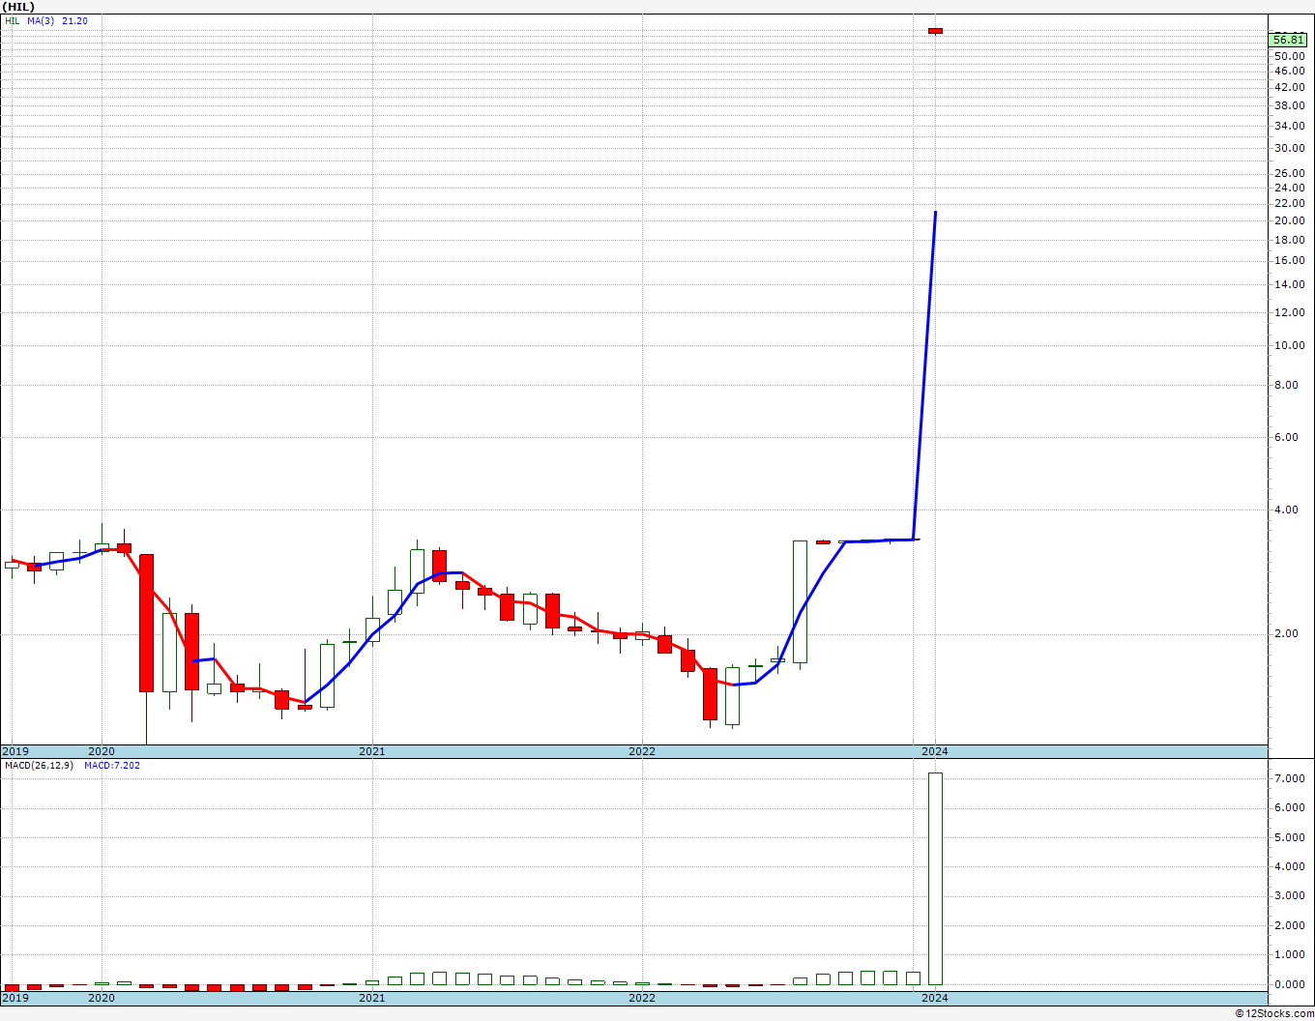This screenshot has height=1021, width=1315.
Task: Click the 10.00 price axis label
Action: [1289, 346]
